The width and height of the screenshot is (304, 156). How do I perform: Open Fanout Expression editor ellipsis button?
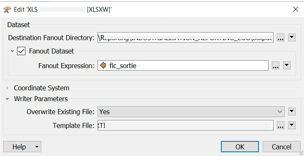point(276,65)
